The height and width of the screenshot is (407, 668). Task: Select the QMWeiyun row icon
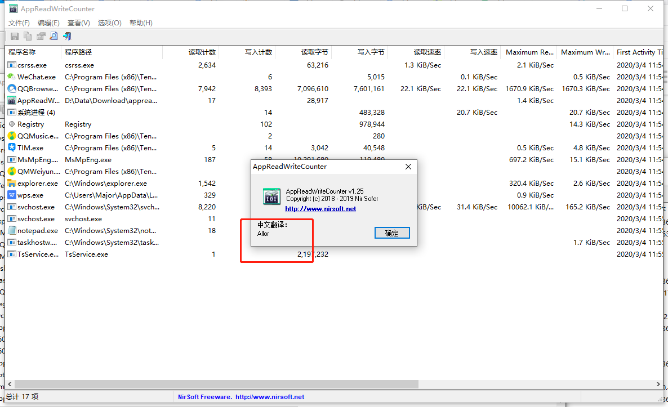[x=11, y=172]
